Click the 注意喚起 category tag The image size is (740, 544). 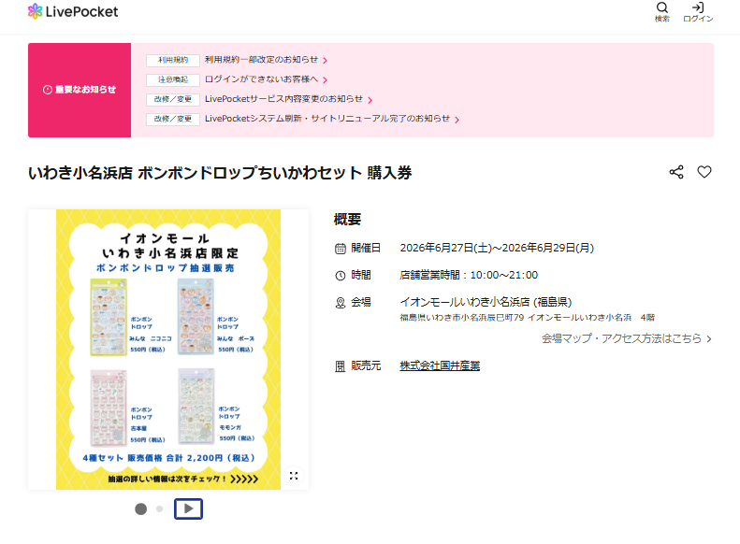coord(173,79)
